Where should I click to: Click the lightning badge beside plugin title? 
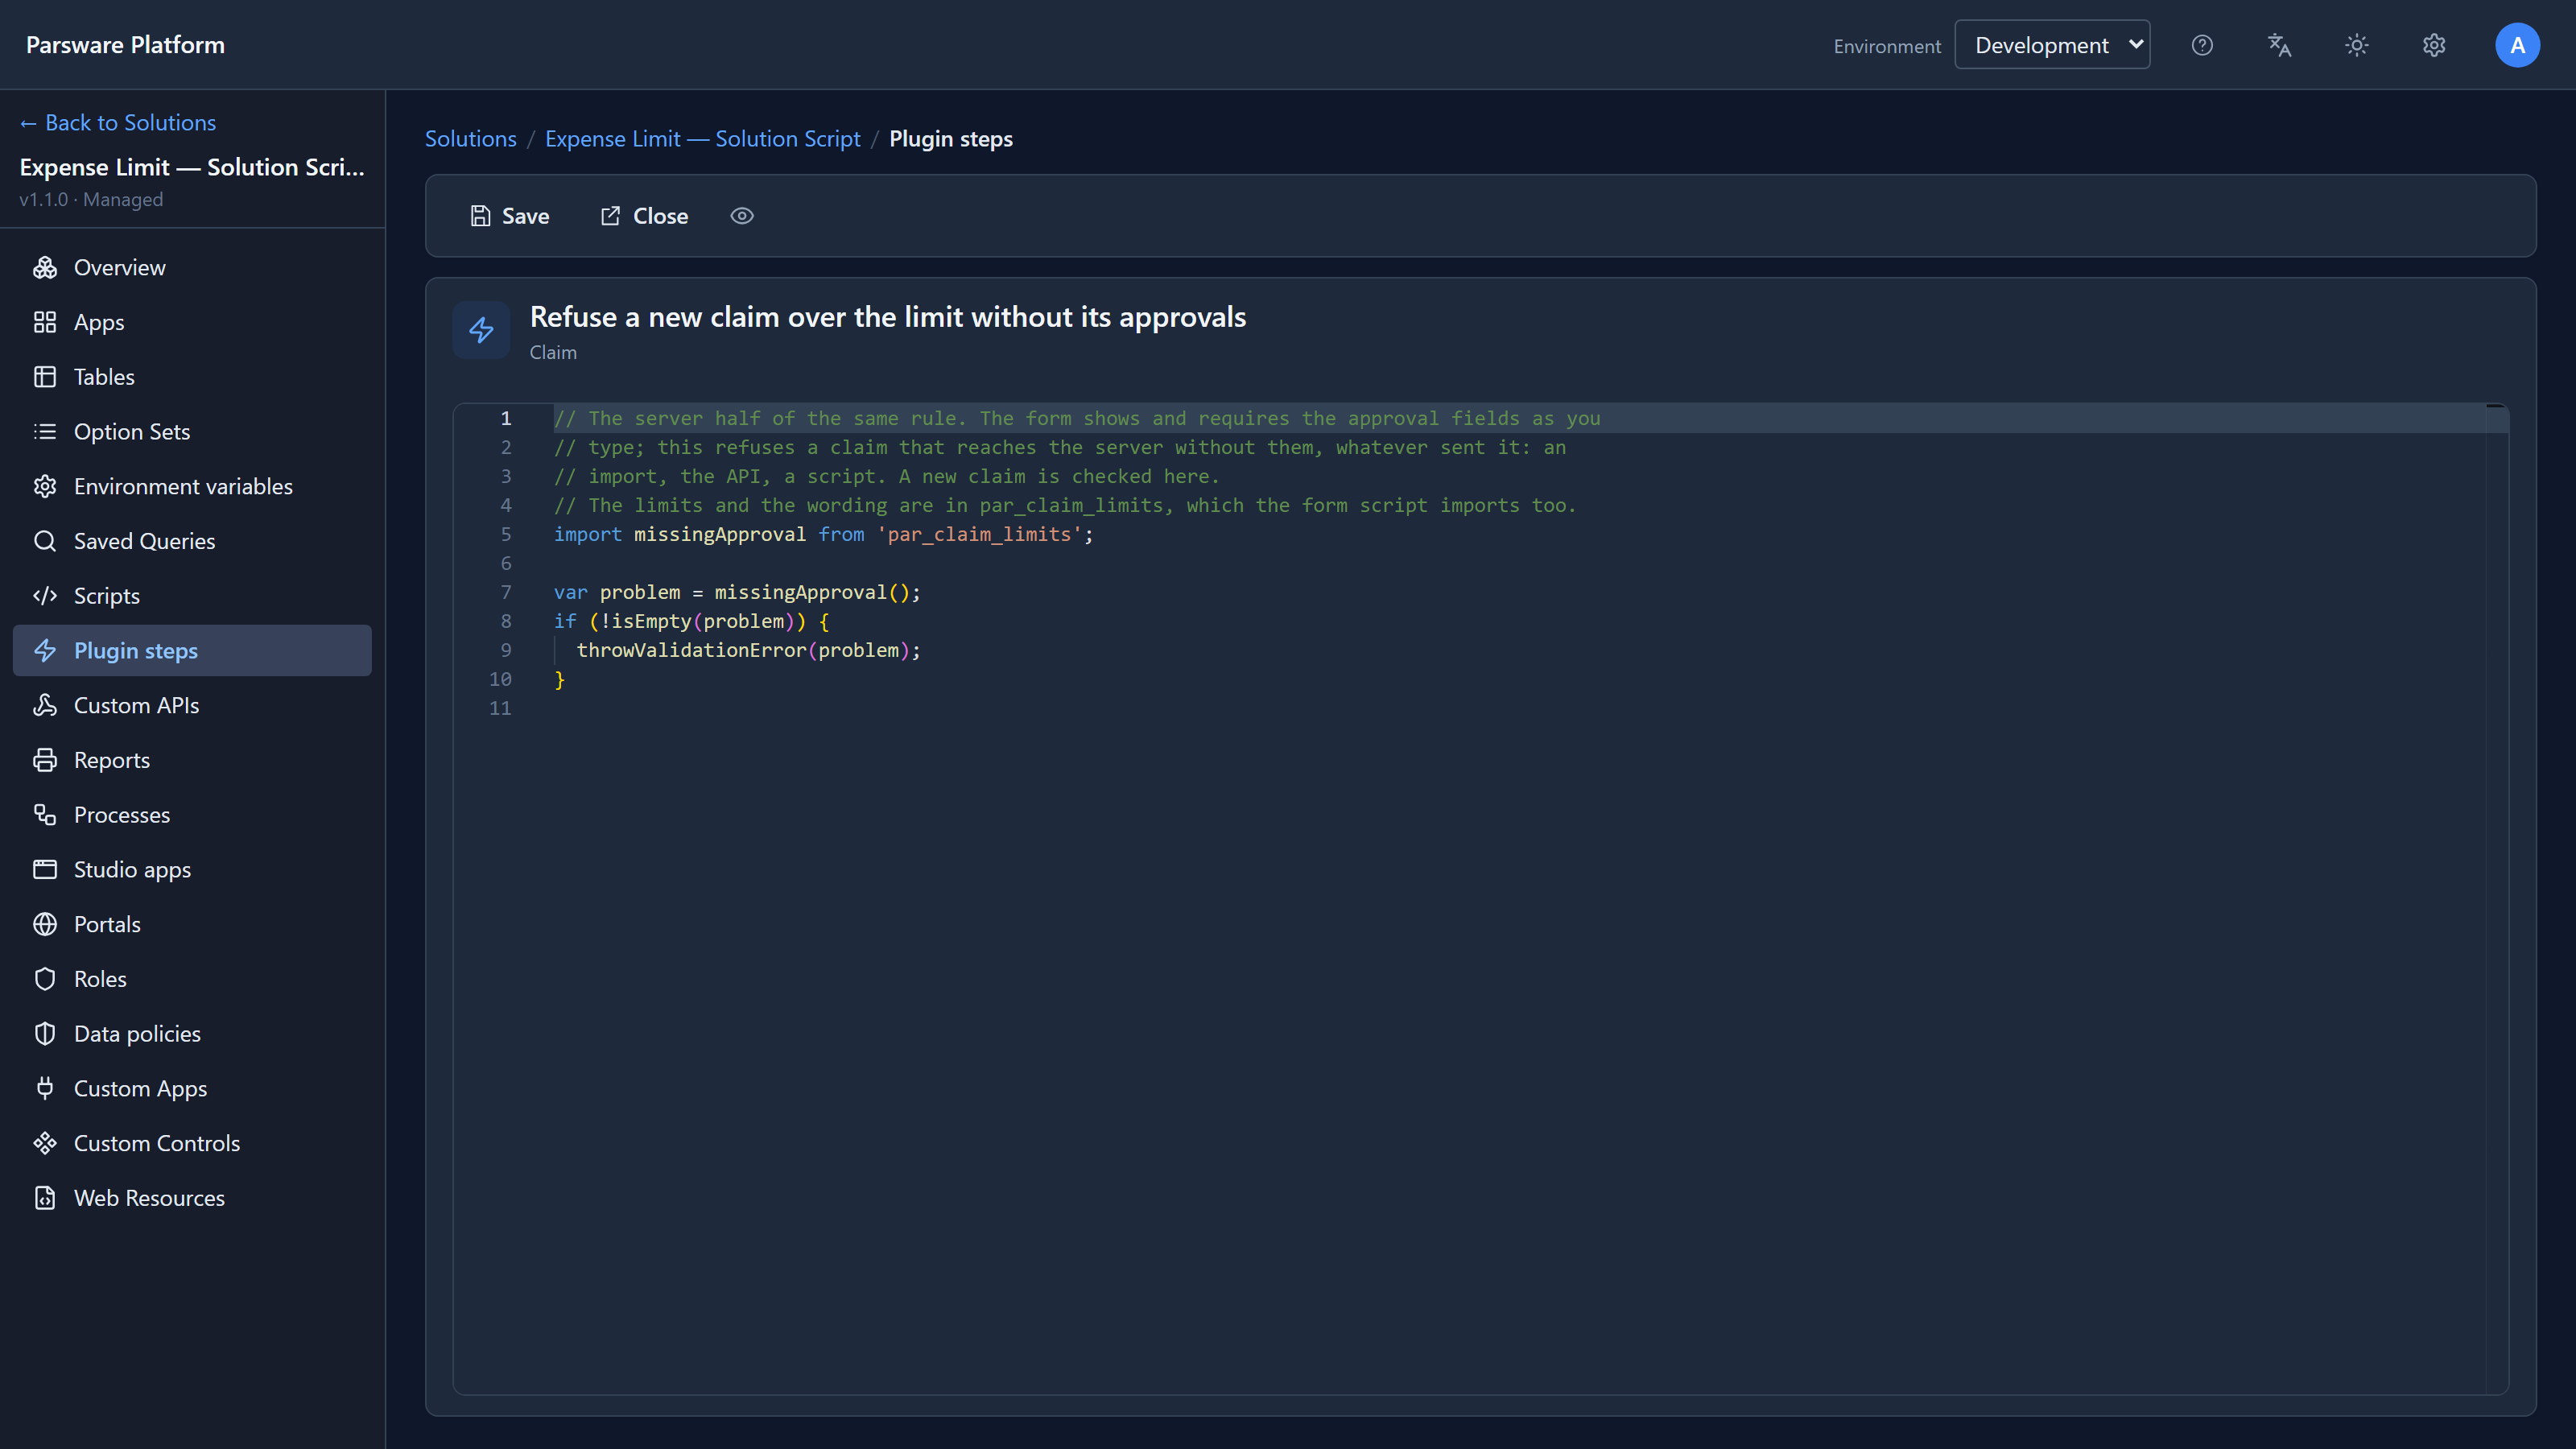coord(481,330)
